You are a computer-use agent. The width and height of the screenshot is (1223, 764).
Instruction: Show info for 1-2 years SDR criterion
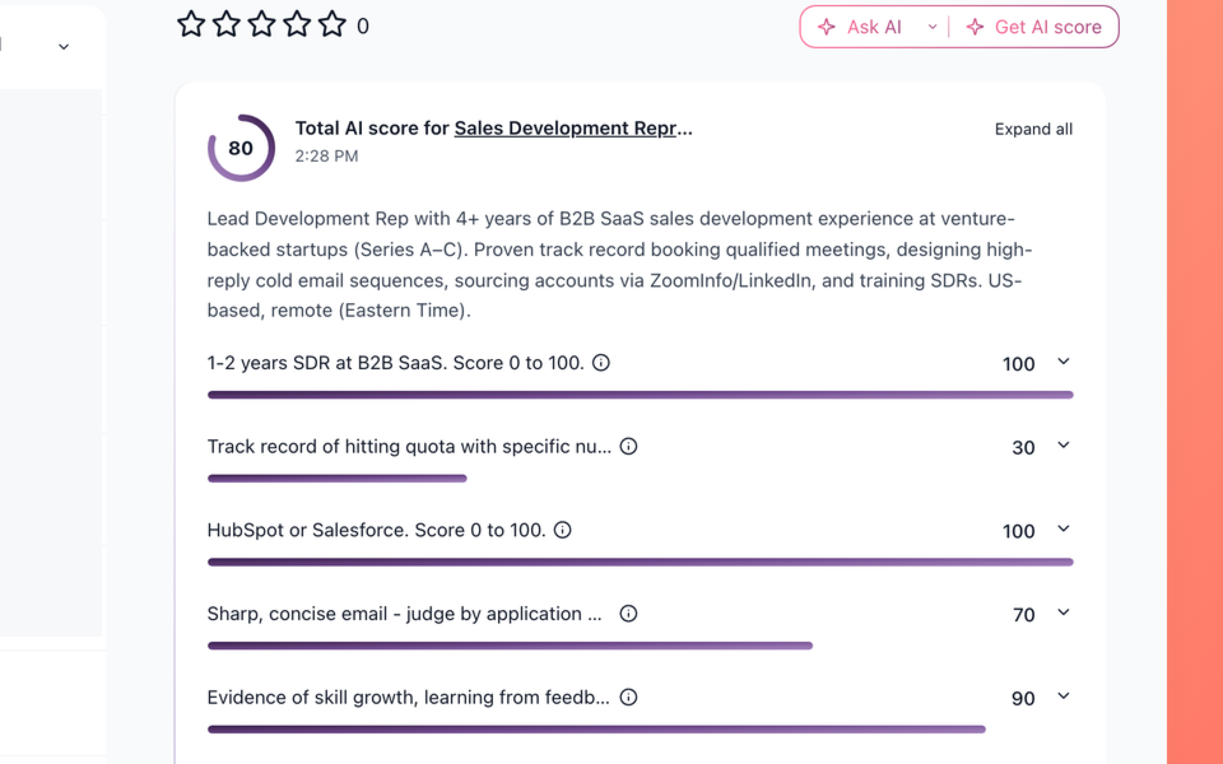(601, 362)
